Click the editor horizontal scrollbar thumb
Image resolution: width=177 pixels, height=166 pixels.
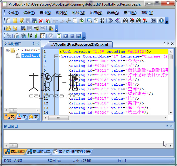click(x=58, y=118)
